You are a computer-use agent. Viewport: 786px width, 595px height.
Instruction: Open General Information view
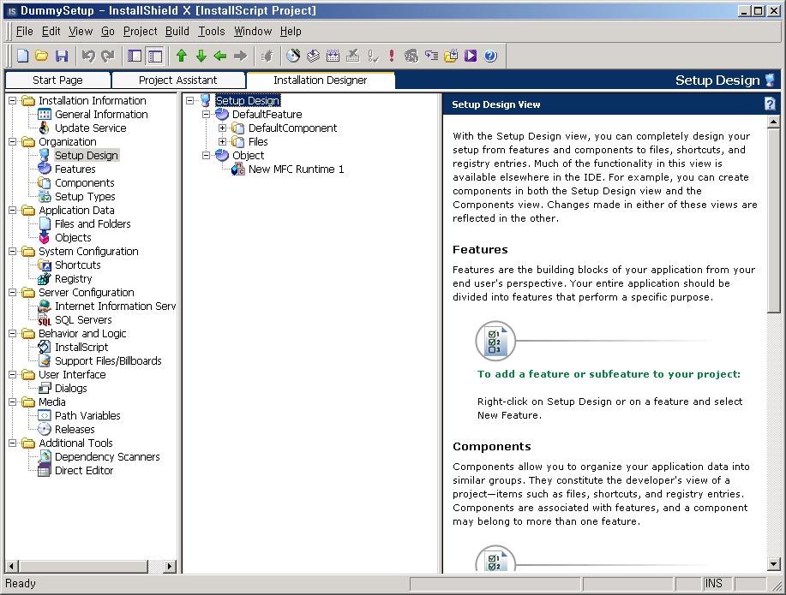101,114
